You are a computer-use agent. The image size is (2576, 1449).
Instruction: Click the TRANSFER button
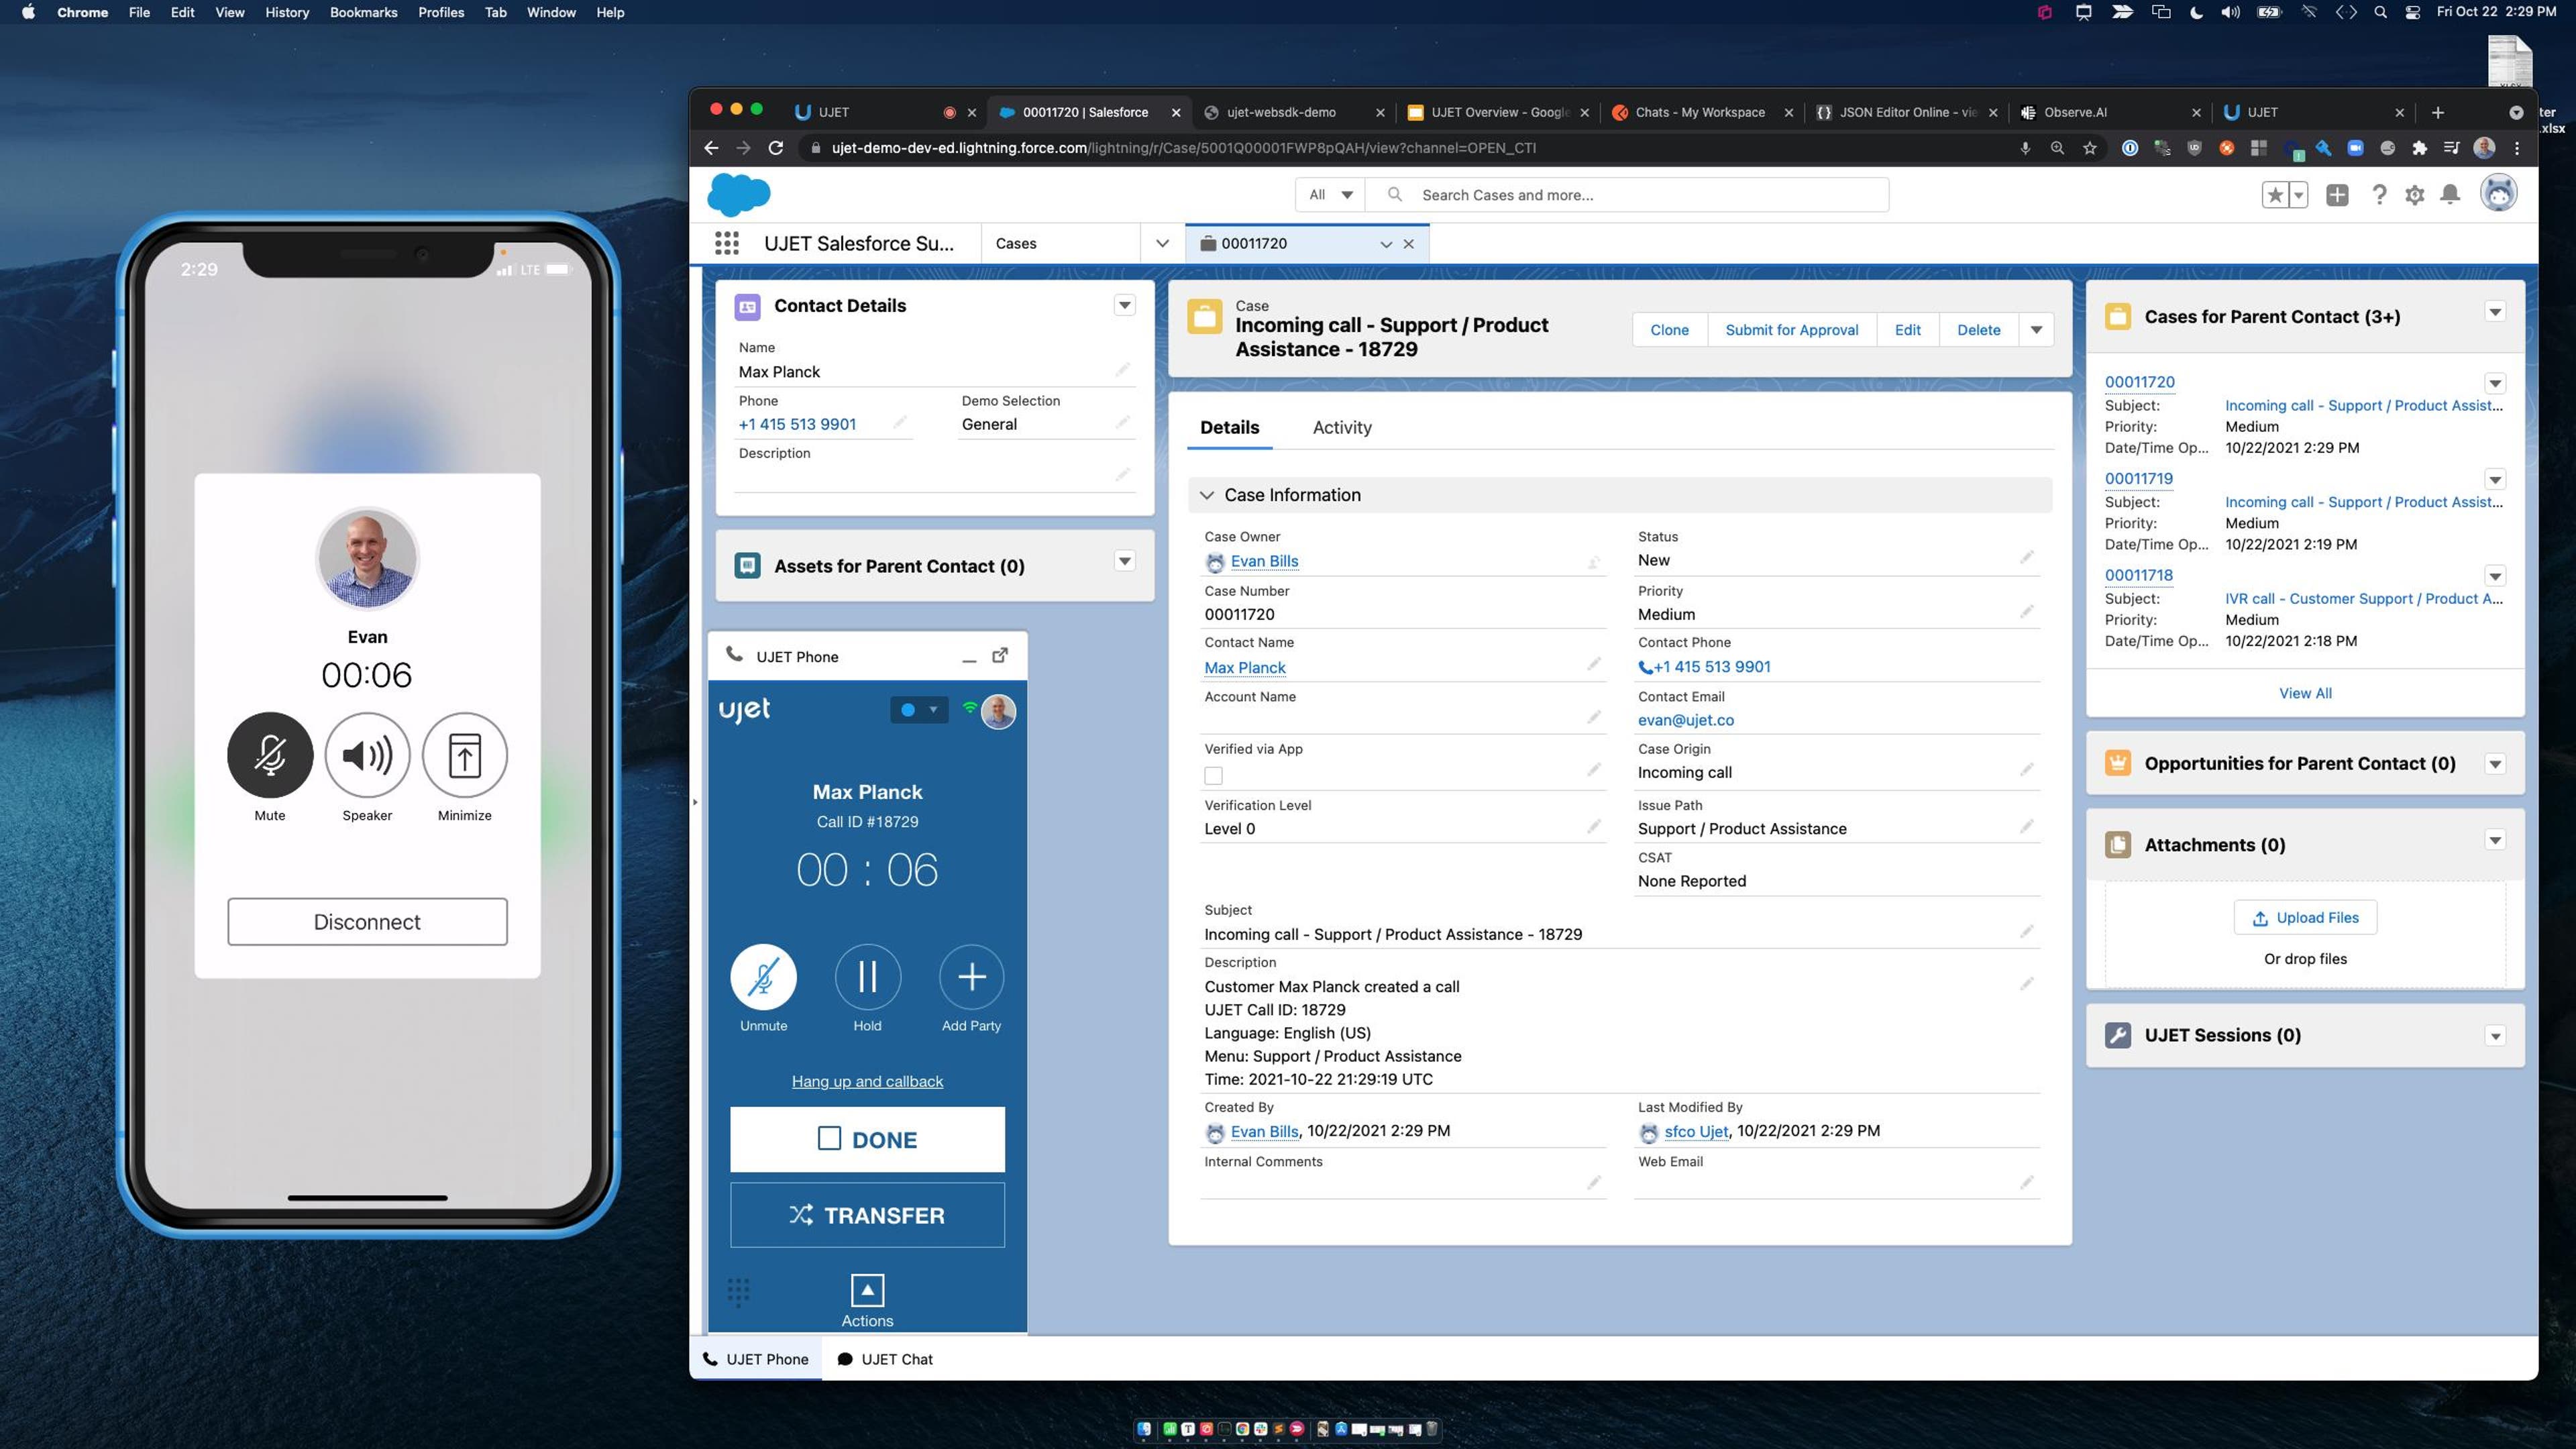[x=867, y=1215]
